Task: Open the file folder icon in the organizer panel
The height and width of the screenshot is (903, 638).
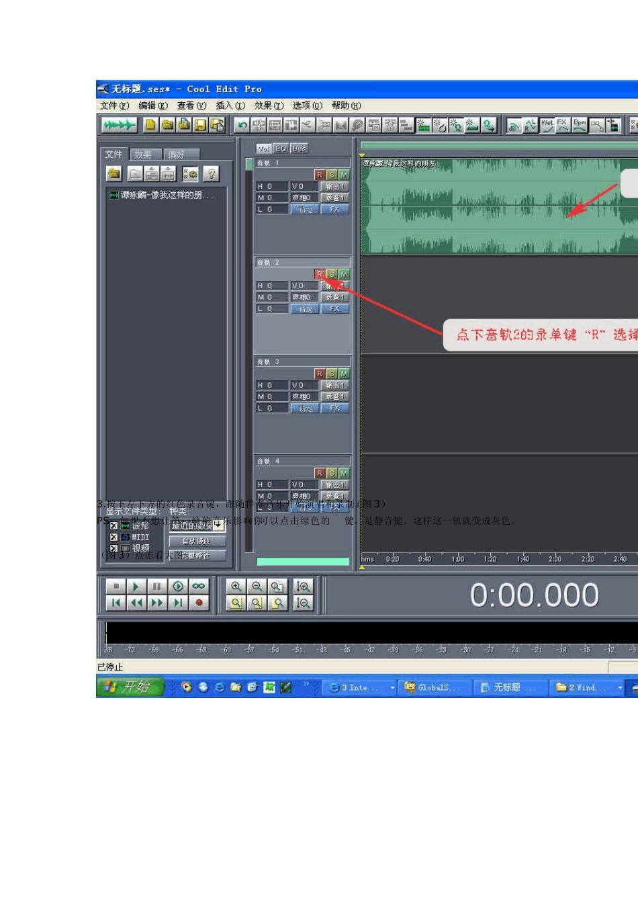Action: click(115, 174)
